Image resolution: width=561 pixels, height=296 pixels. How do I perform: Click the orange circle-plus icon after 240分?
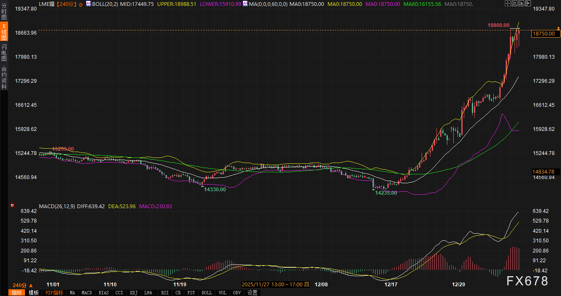pyautogui.click(x=81, y=4)
